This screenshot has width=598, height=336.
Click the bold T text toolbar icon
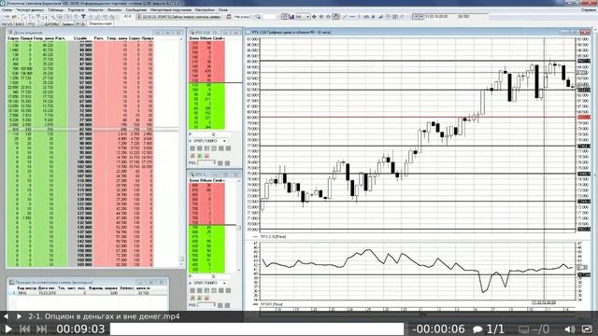pos(83,17)
